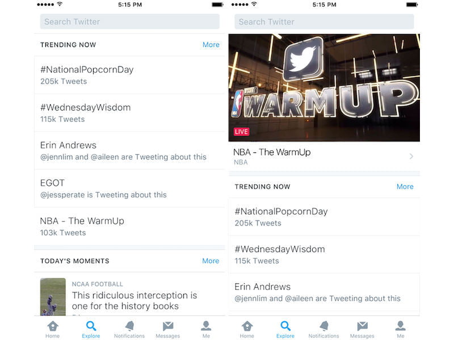Play the live WarmUp video banner
This screenshot has width=454, height=340.
coord(324,88)
